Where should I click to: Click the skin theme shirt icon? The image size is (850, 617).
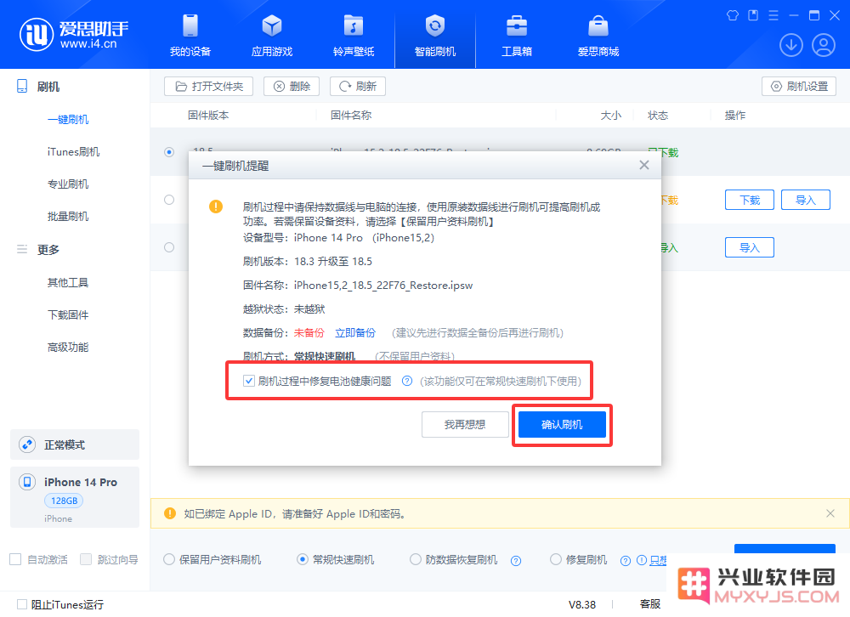tap(733, 15)
